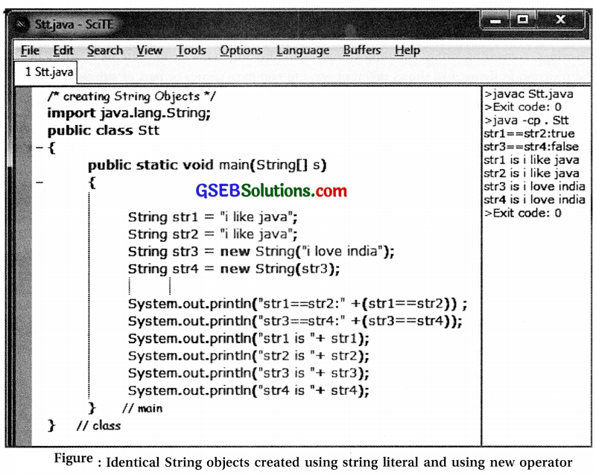Open the Edit menu
Screen dimensions: 596x475
63,50
